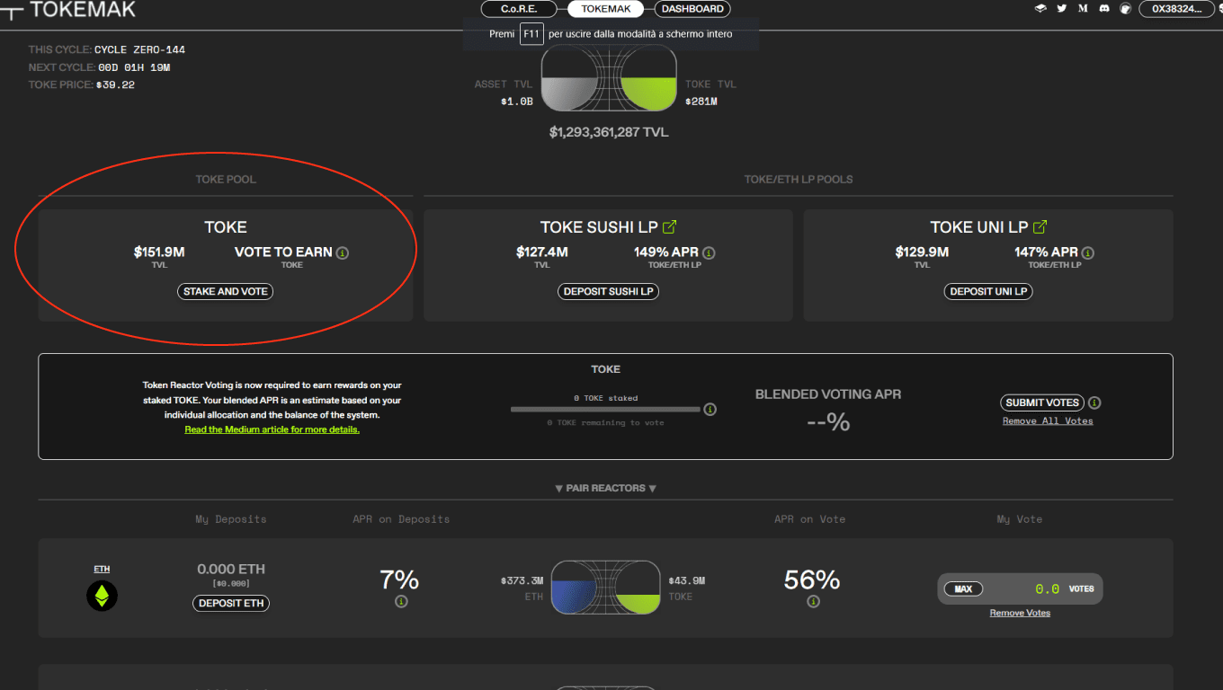Screen dimensions: 1223x690
Task: Read the Medium article for more details
Action: click(x=272, y=429)
